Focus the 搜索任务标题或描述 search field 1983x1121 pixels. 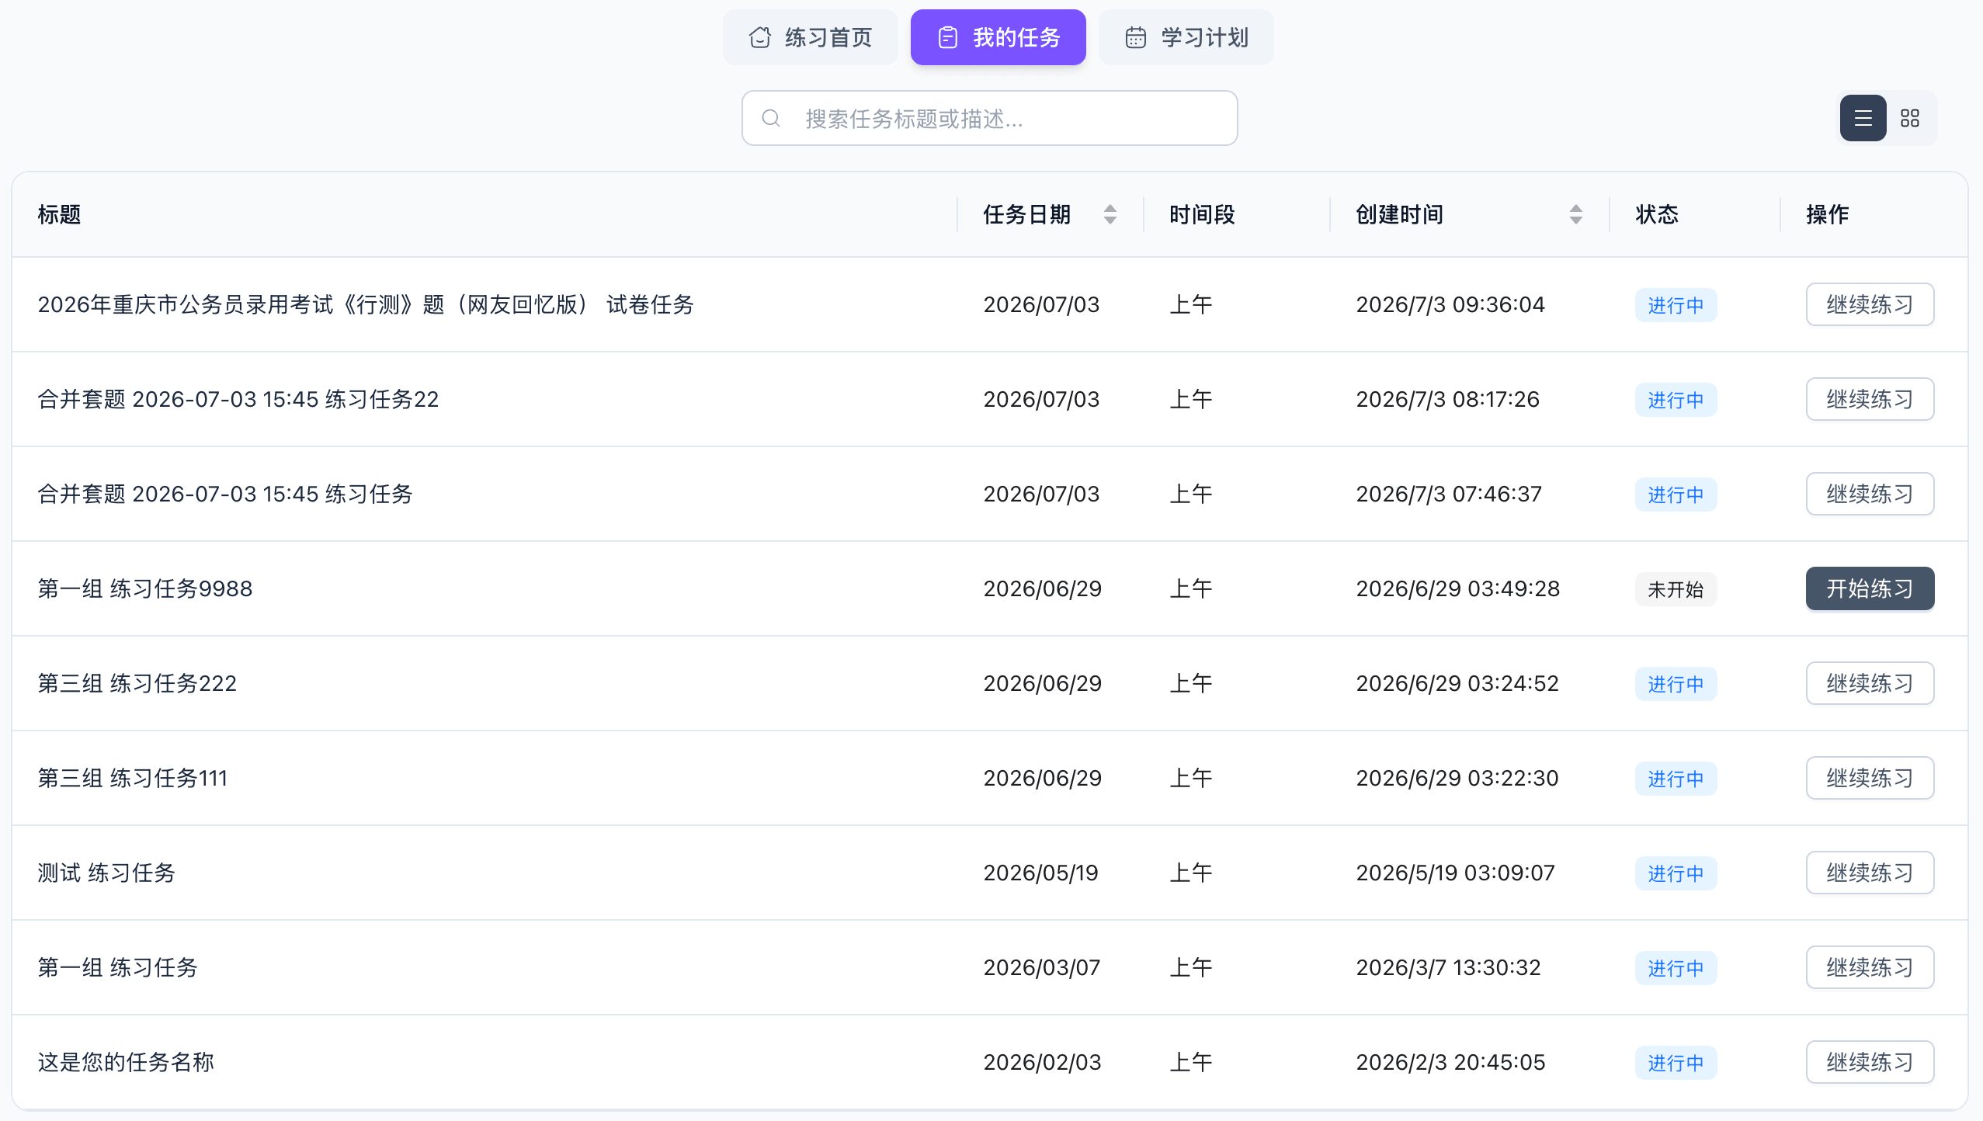click(989, 118)
